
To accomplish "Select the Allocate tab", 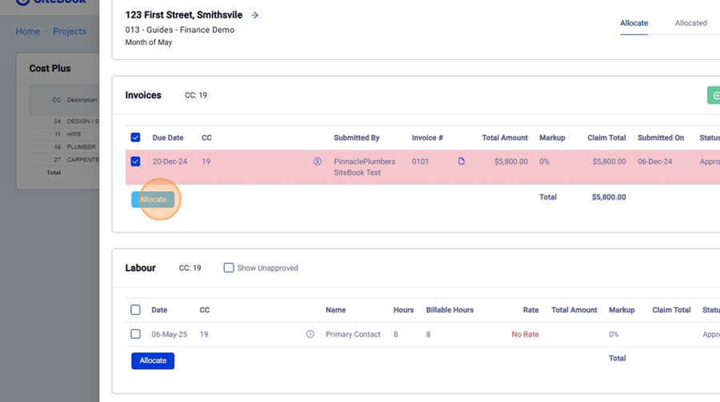I will tap(634, 23).
